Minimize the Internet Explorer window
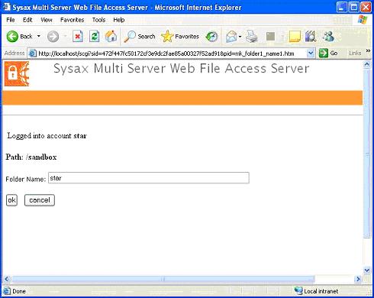The width and height of the screenshot is (374, 298). [x=342, y=7]
